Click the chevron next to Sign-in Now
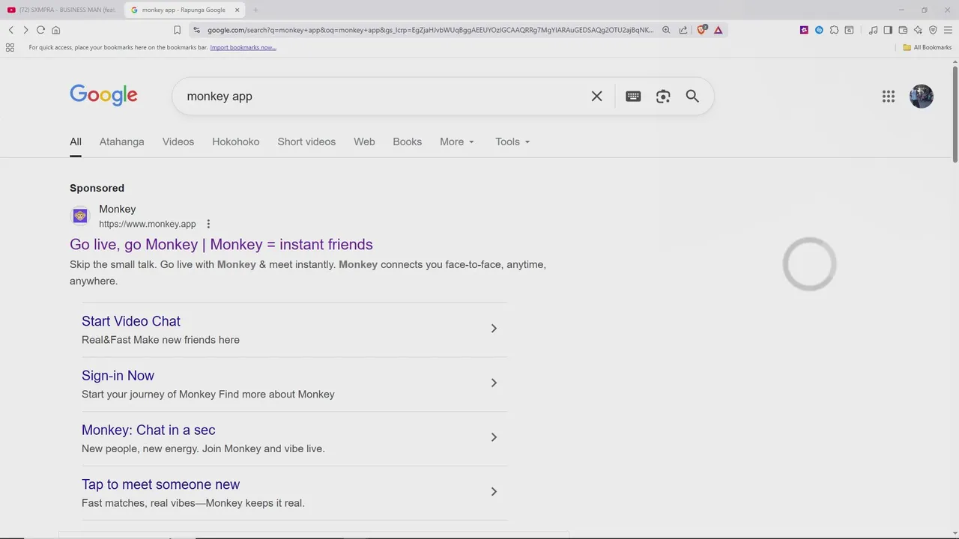Viewport: 959px width, 539px height. [494, 383]
